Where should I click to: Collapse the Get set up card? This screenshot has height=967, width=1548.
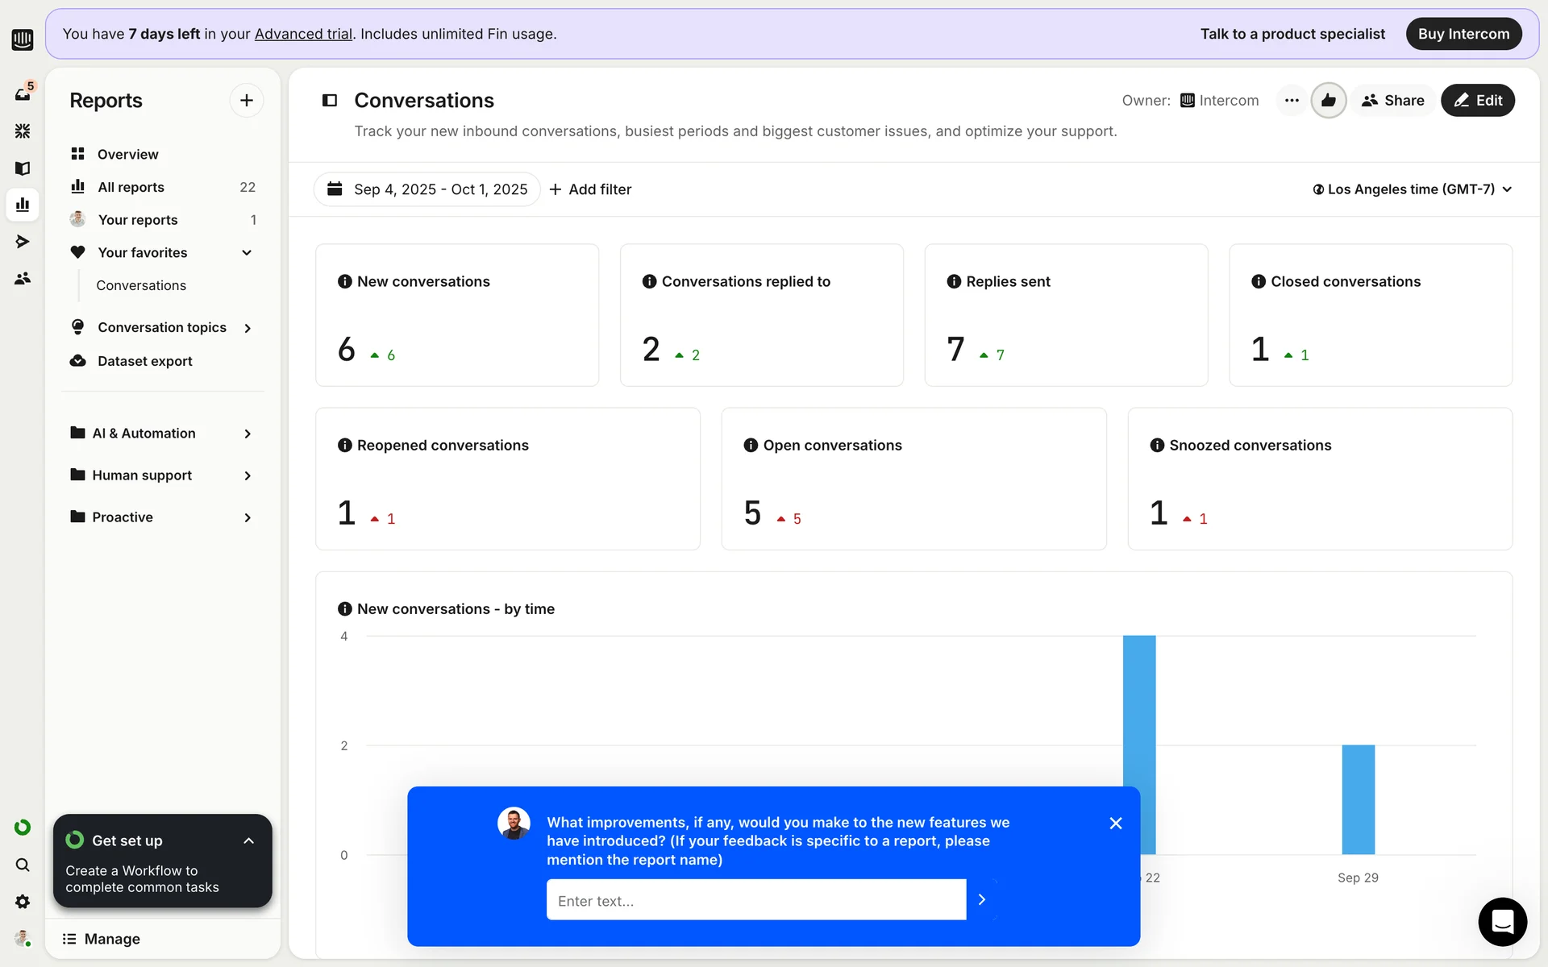(x=248, y=840)
